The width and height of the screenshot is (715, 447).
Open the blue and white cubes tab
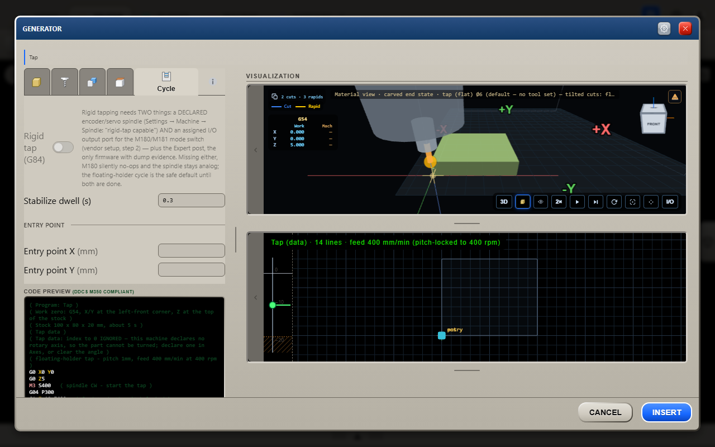coord(92,82)
